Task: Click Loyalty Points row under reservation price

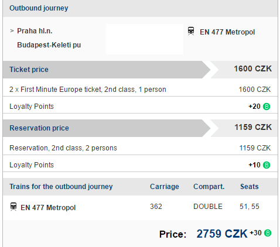Action: [x=140, y=165]
